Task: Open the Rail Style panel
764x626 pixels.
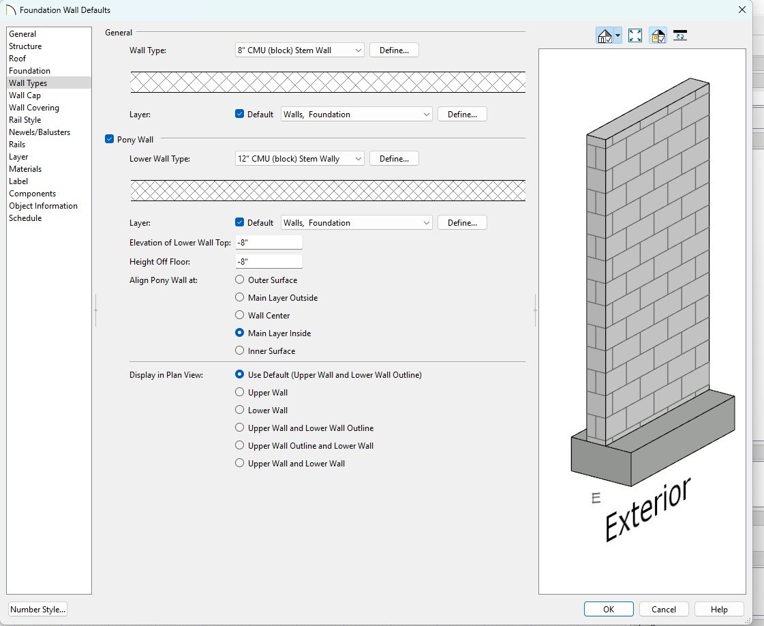Action: pyautogui.click(x=25, y=119)
